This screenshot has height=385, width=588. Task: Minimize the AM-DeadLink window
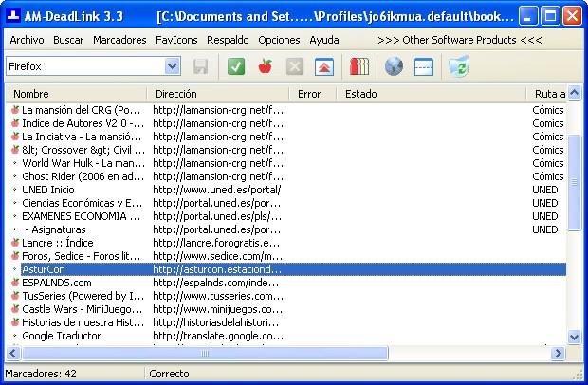tap(528, 16)
